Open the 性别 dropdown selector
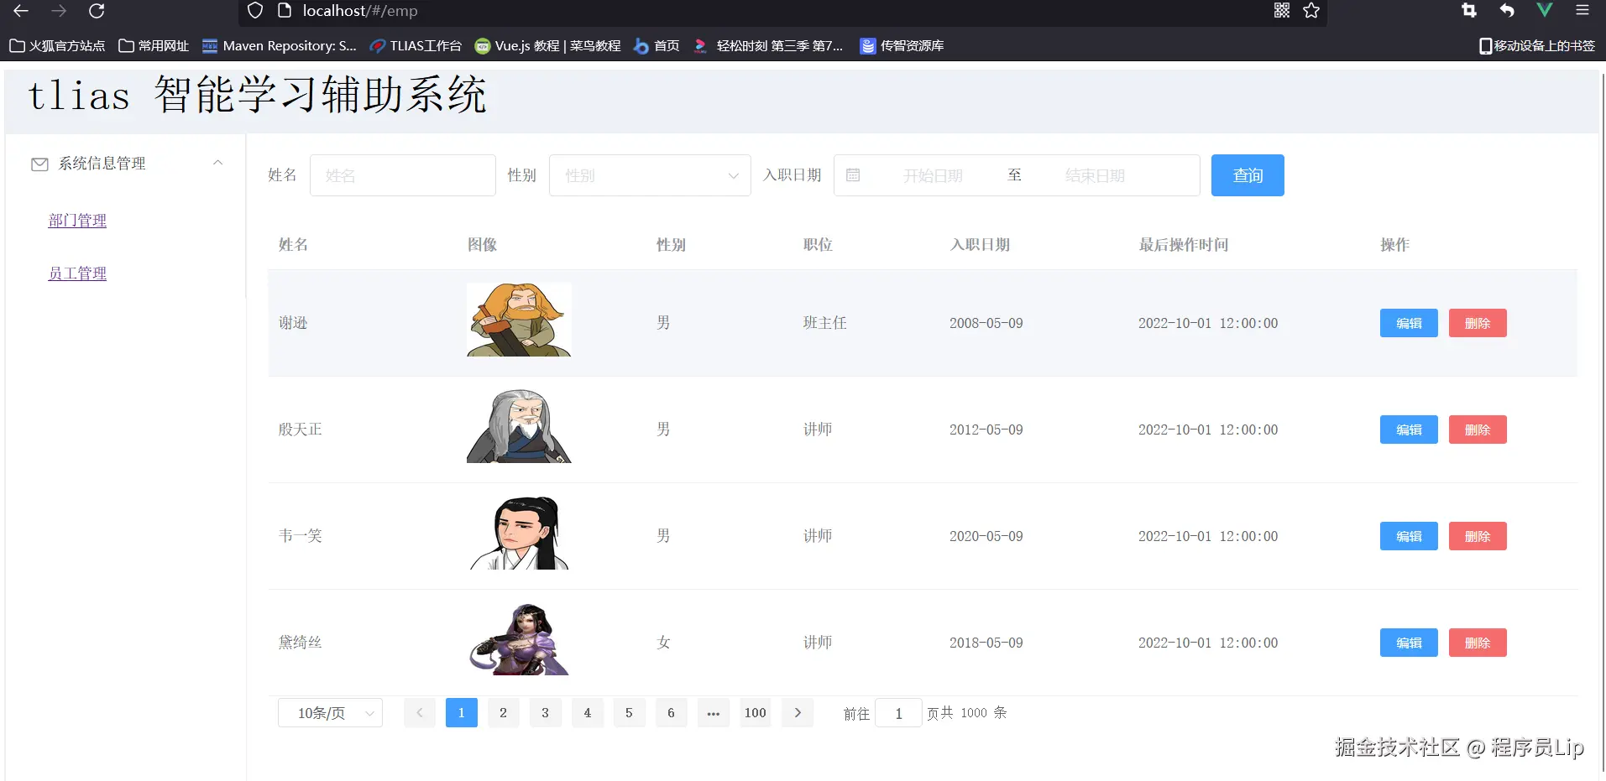 [x=650, y=175]
